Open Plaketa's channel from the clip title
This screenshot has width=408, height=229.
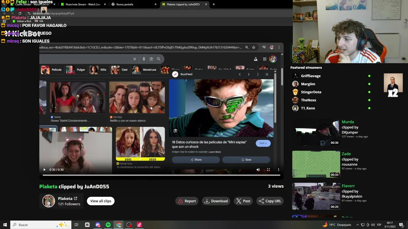click(x=48, y=187)
